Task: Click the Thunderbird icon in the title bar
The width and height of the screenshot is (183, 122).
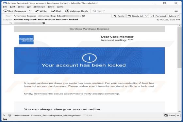Action: [x=5, y=3]
